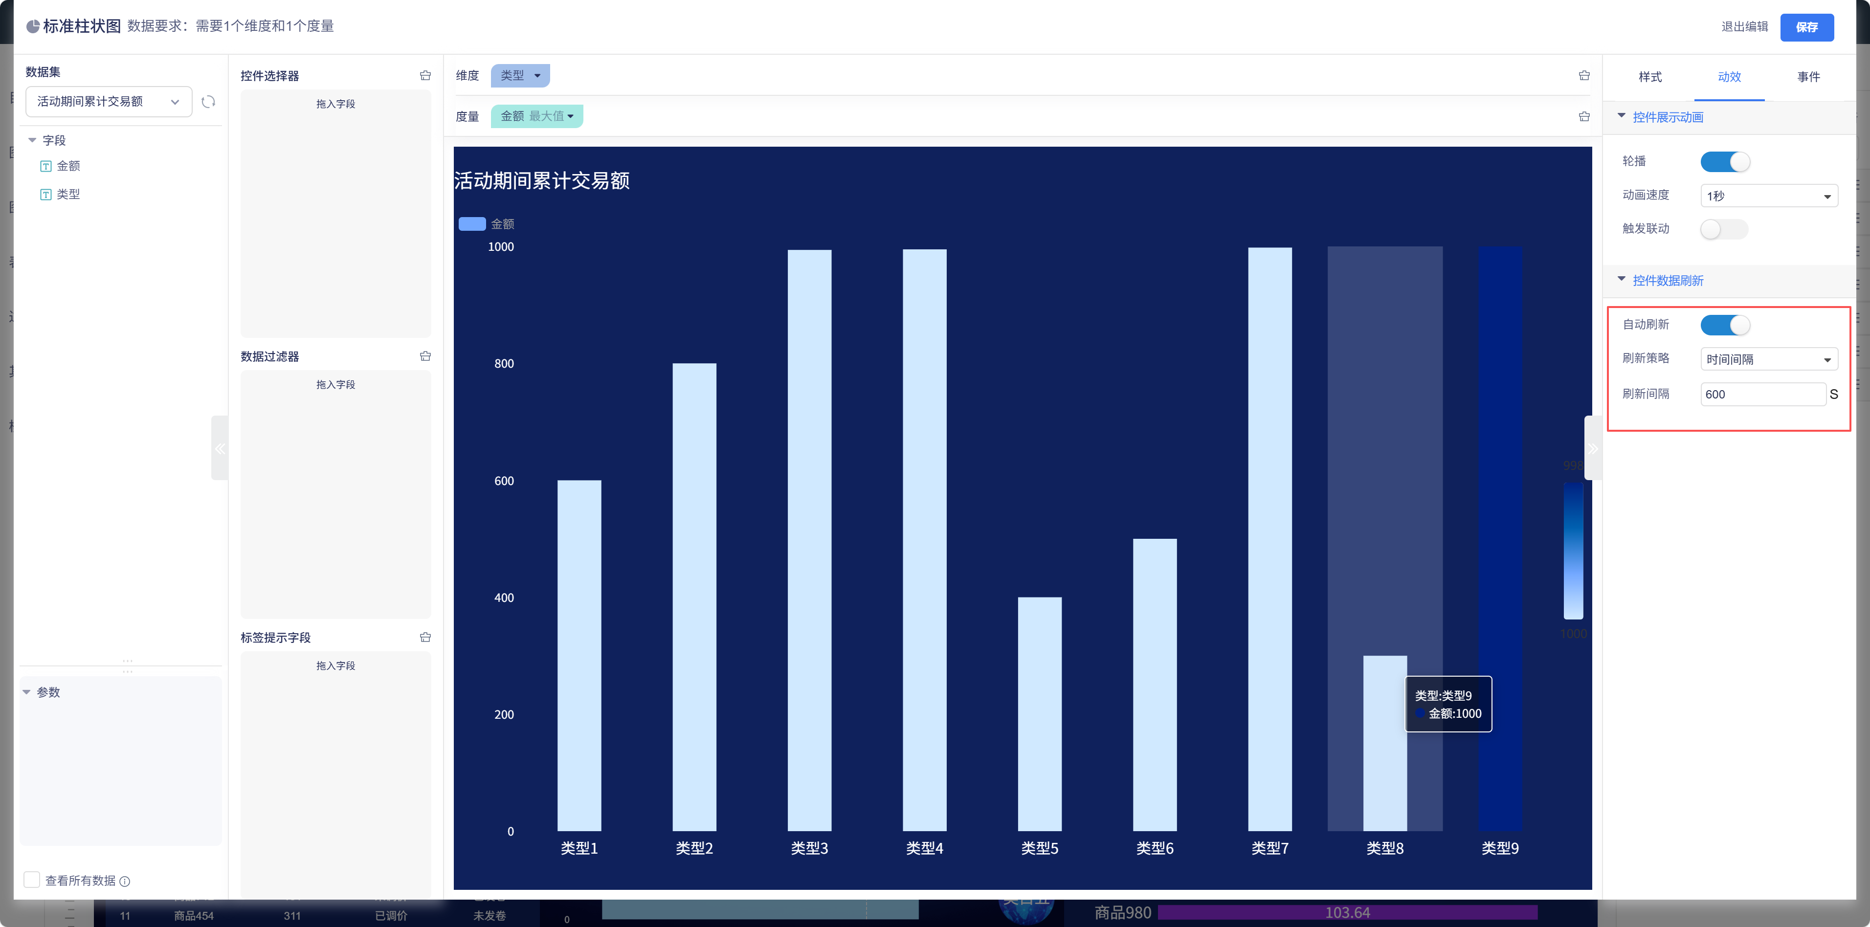This screenshot has height=927, width=1870.
Task: Click the dataset refresh icon
Action: pos(208,102)
